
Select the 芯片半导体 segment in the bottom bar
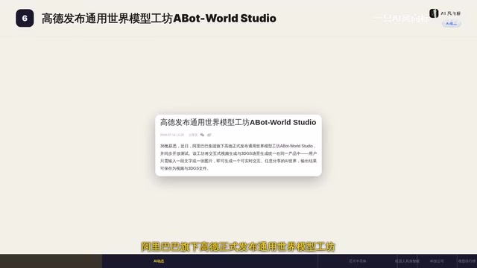coord(358,261)
